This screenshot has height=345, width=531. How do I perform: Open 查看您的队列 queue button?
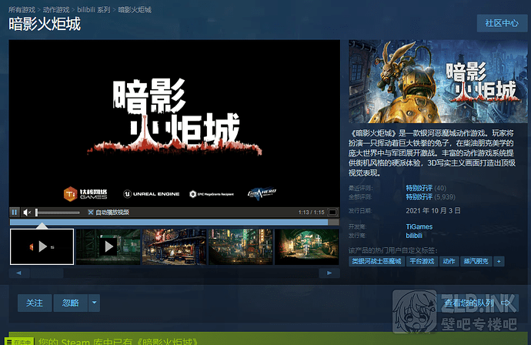[477, 303]
